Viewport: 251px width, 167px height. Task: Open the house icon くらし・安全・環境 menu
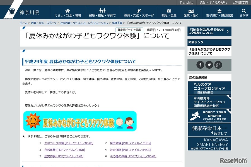click(68, 13)
